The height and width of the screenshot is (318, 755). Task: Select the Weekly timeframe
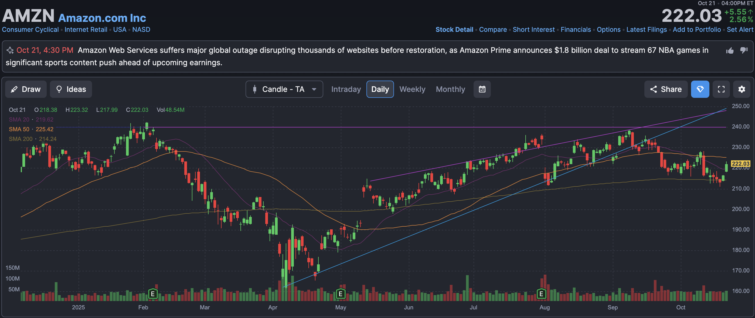(412, 89)
